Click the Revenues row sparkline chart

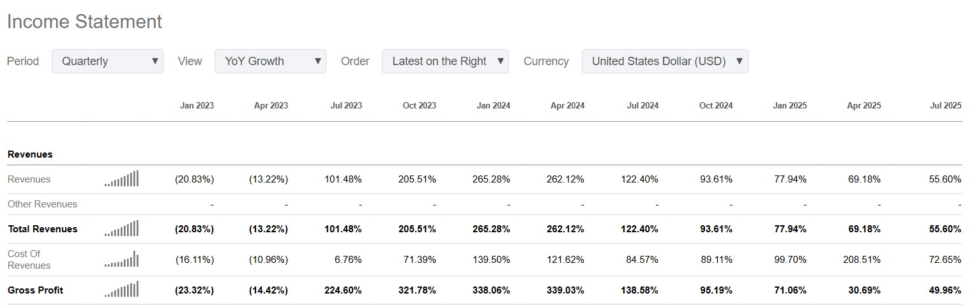pyautogui.click(x=121, y=179)
